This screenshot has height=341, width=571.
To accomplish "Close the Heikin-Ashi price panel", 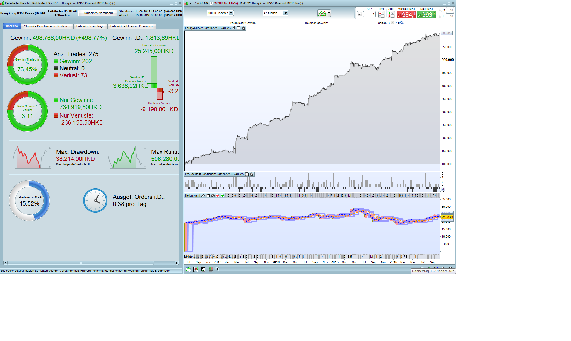I will click(213, 195).
